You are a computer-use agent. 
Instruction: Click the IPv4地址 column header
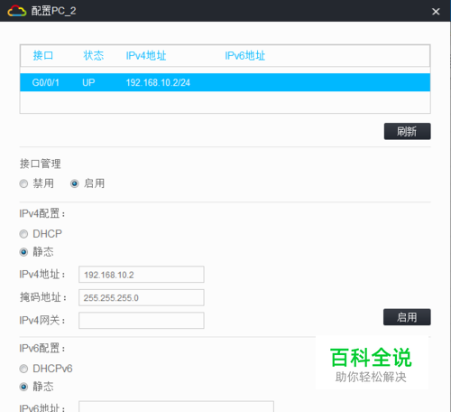[146, 56]
